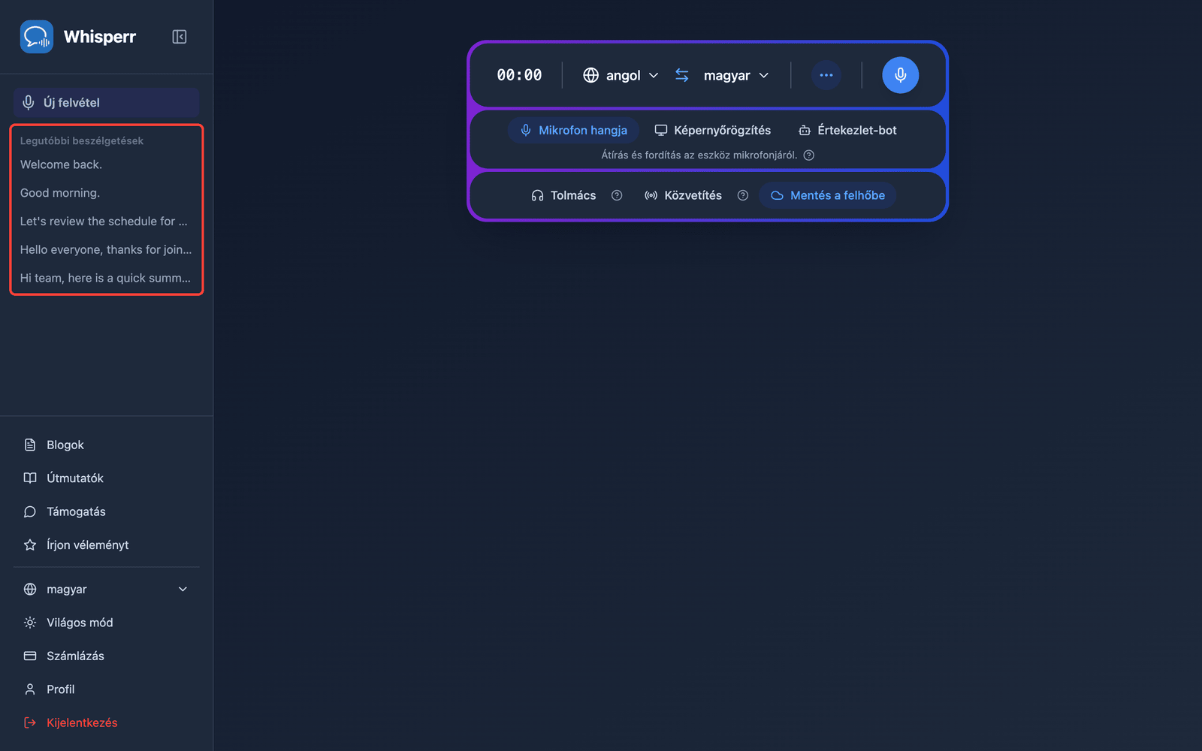Viewport: 1202px width, 751px height.
Task: Start recording with the blue microphone button
Action: pos(901,75)
